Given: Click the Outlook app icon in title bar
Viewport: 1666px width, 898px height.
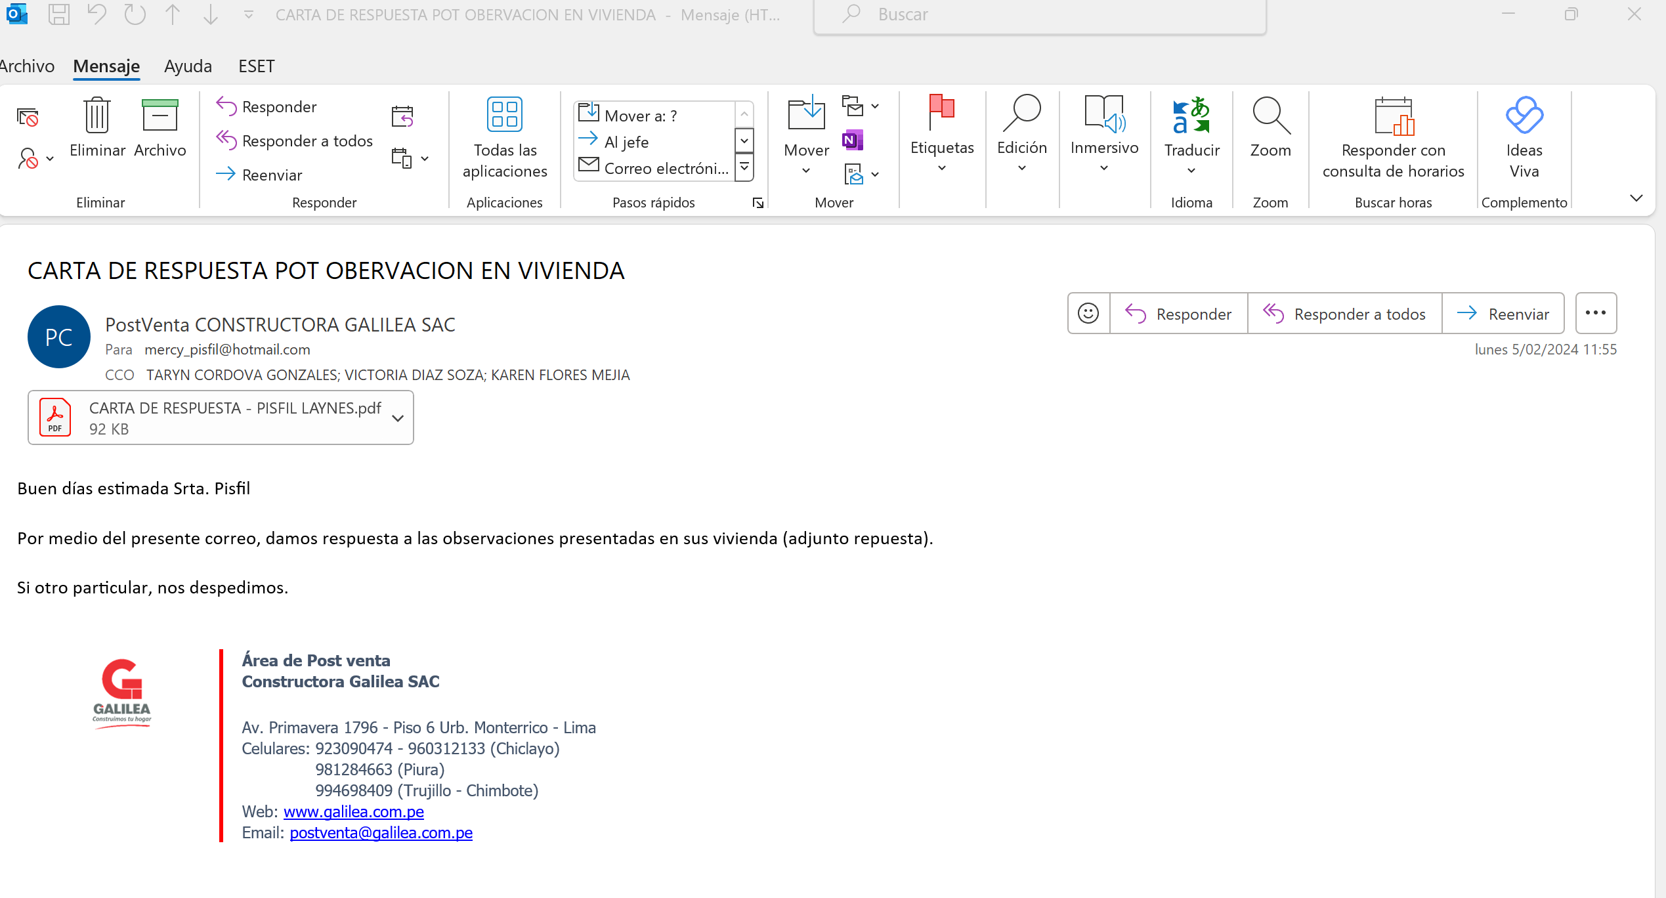Looking at the screenshot, I should [x=16, y=14].
